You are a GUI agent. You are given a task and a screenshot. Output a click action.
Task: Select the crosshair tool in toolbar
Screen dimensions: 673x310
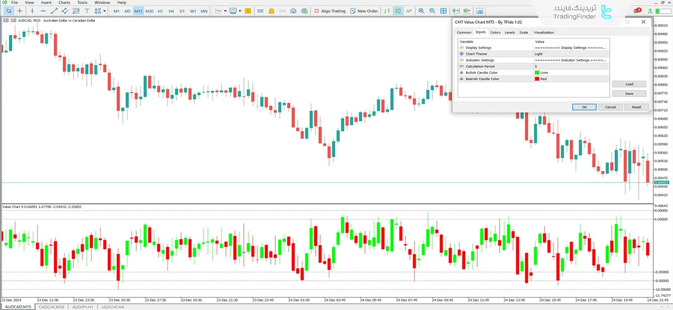(x=20, y=11)
